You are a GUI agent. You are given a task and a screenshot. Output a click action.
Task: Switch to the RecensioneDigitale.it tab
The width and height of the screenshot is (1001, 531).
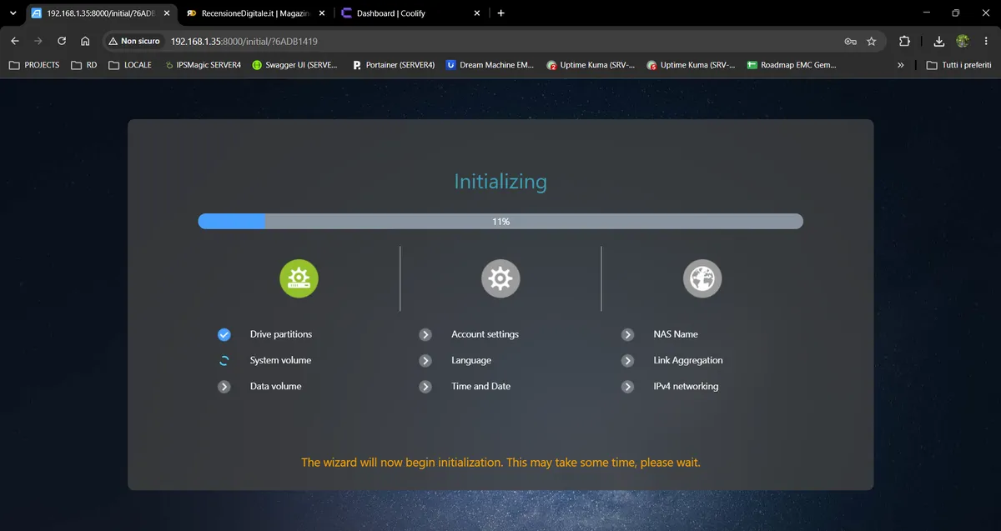256,13
